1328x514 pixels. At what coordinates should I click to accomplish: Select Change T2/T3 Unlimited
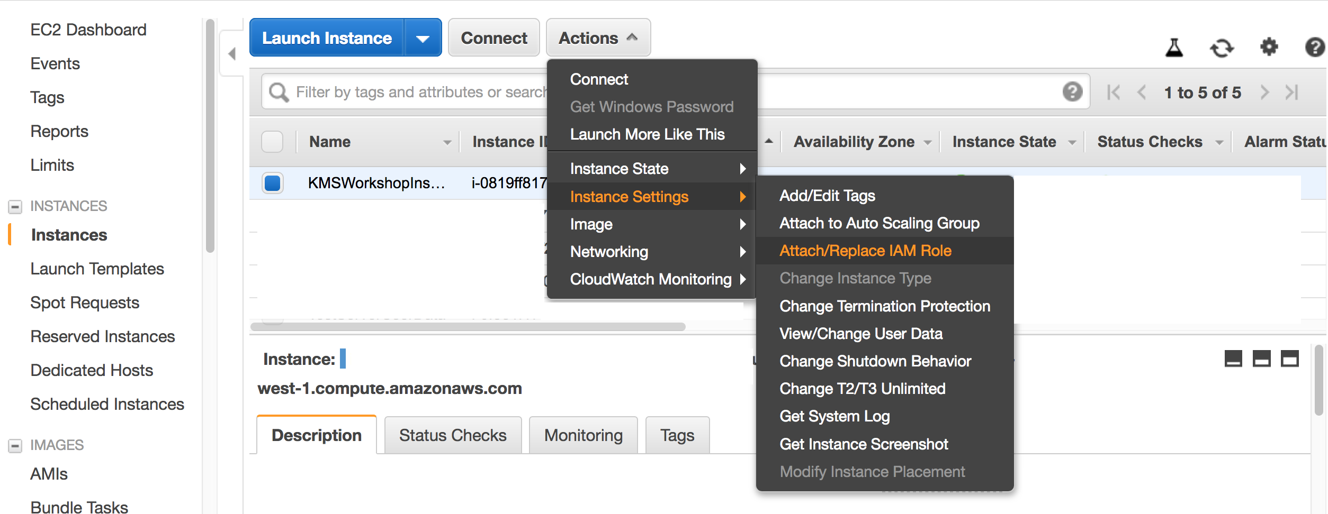[x=885, y=389]
